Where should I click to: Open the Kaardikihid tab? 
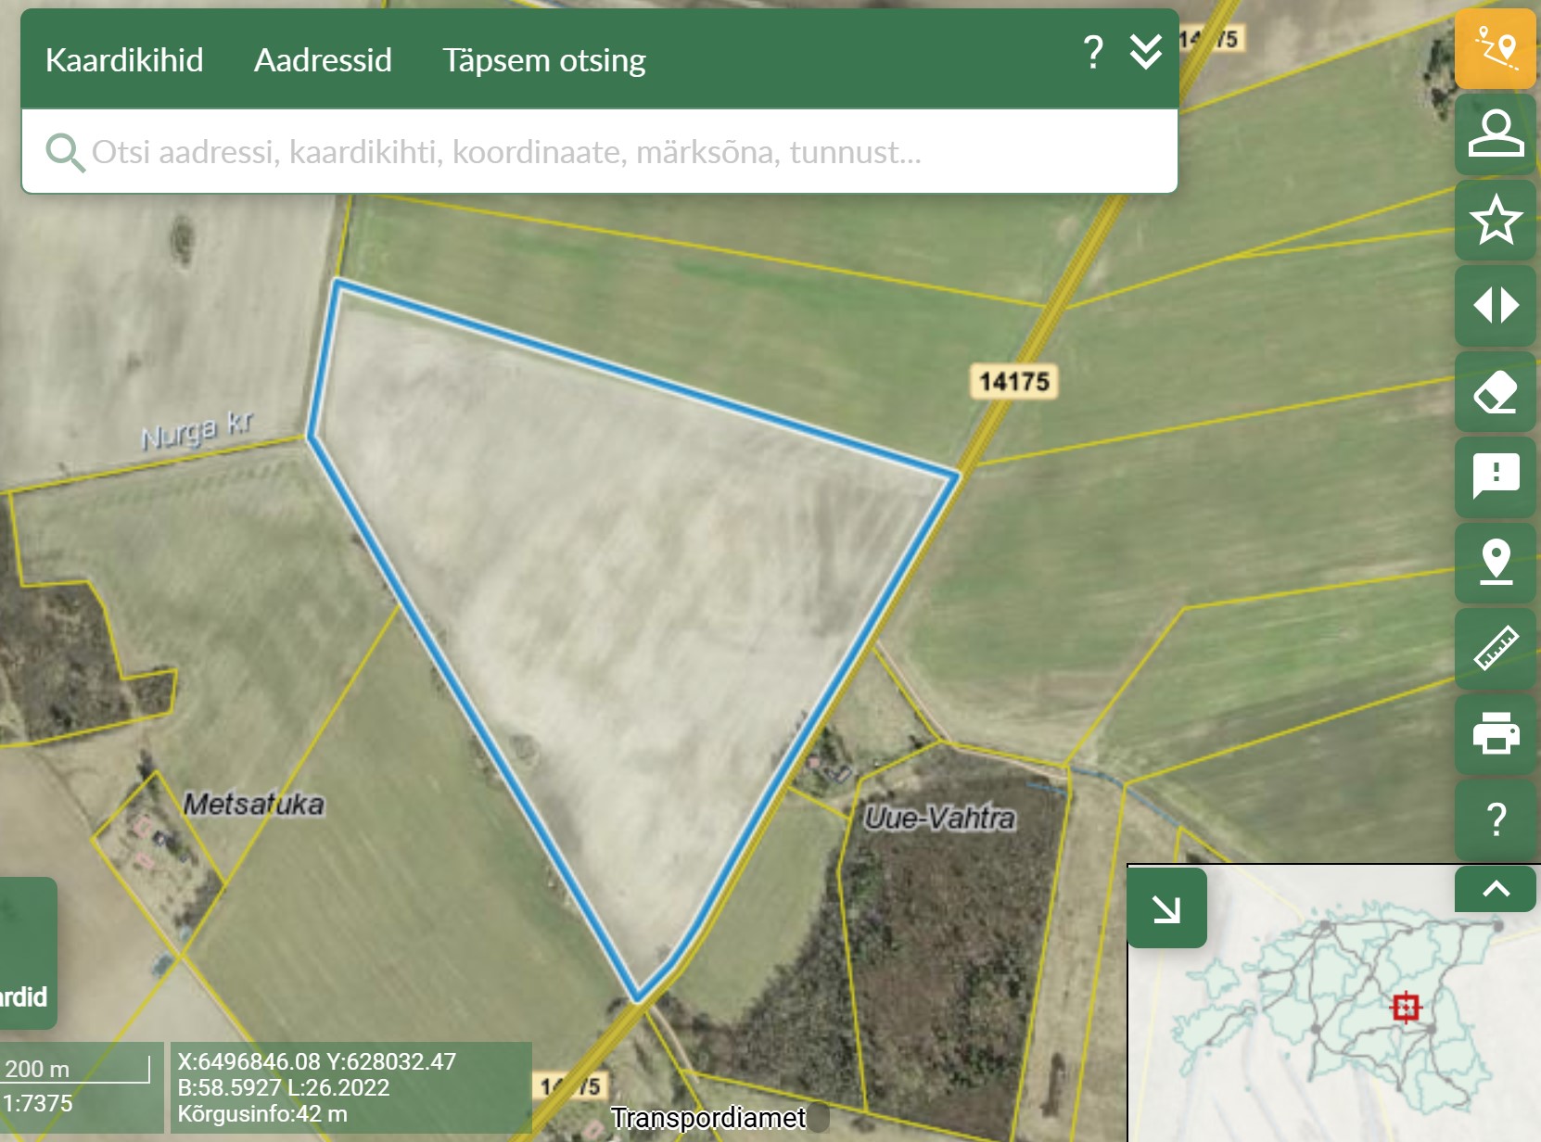pyautogui.click(x=124, y=60)
